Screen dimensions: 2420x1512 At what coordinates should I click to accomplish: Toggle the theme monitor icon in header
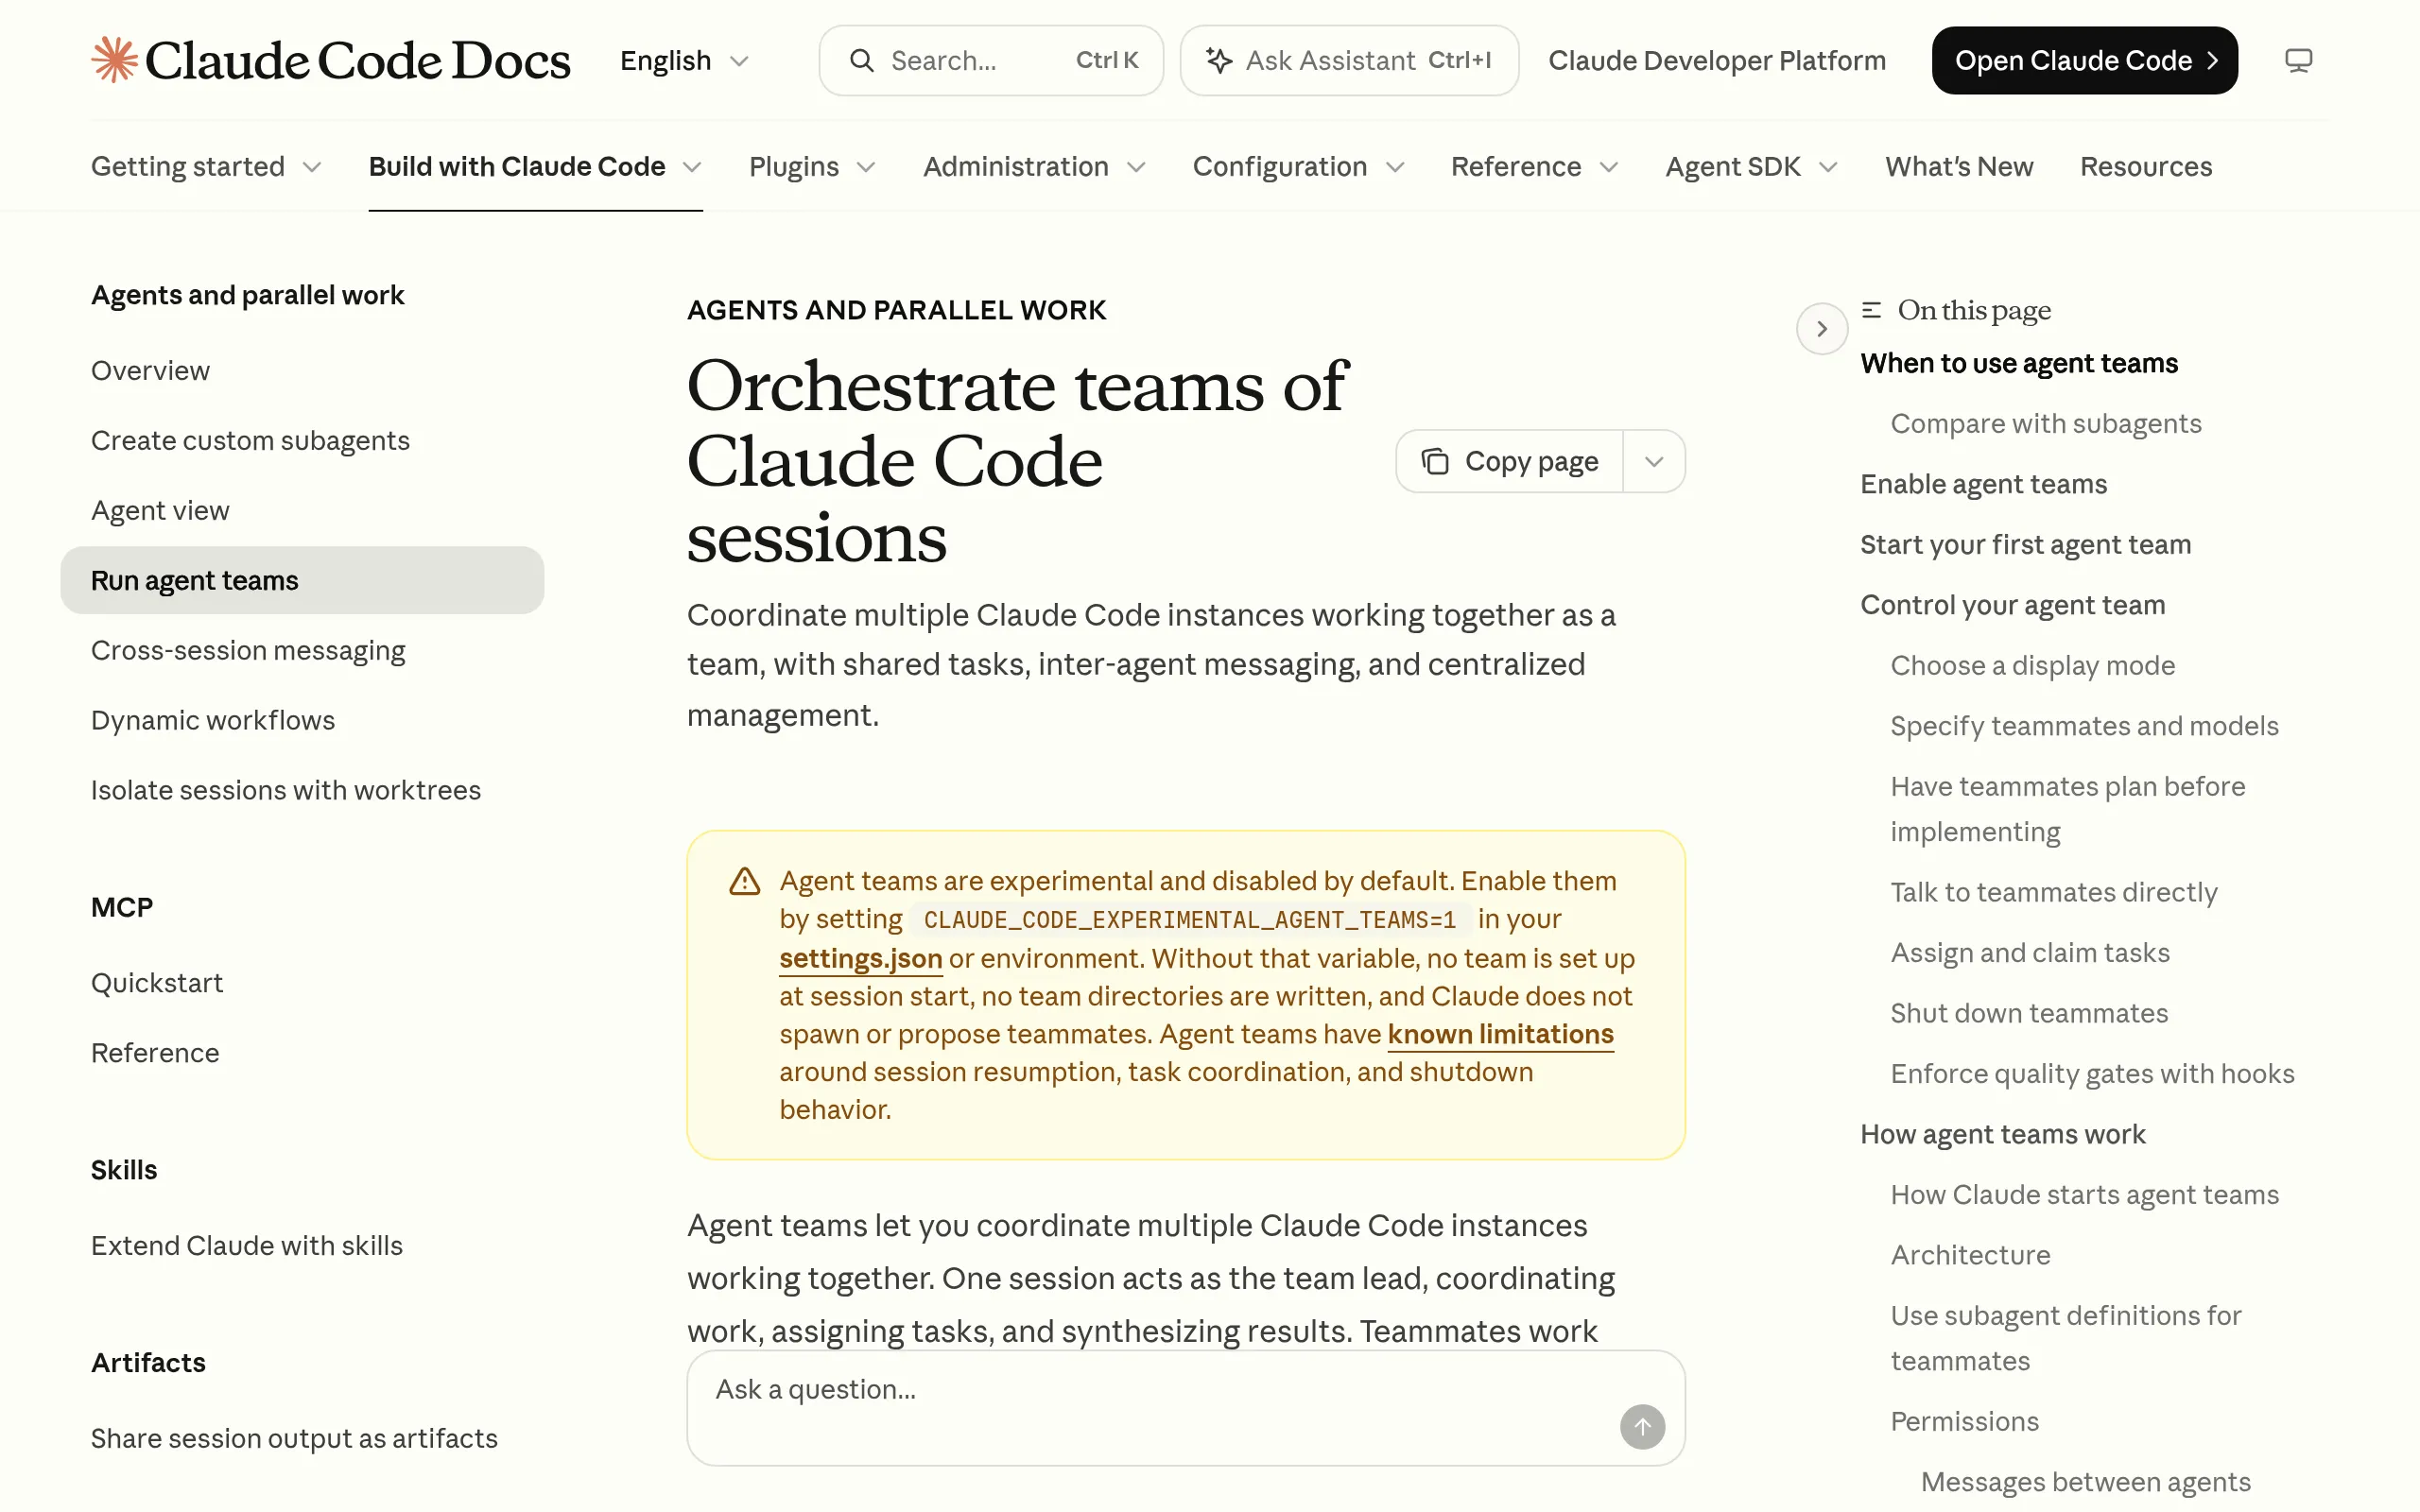[x=2298, y=61]
